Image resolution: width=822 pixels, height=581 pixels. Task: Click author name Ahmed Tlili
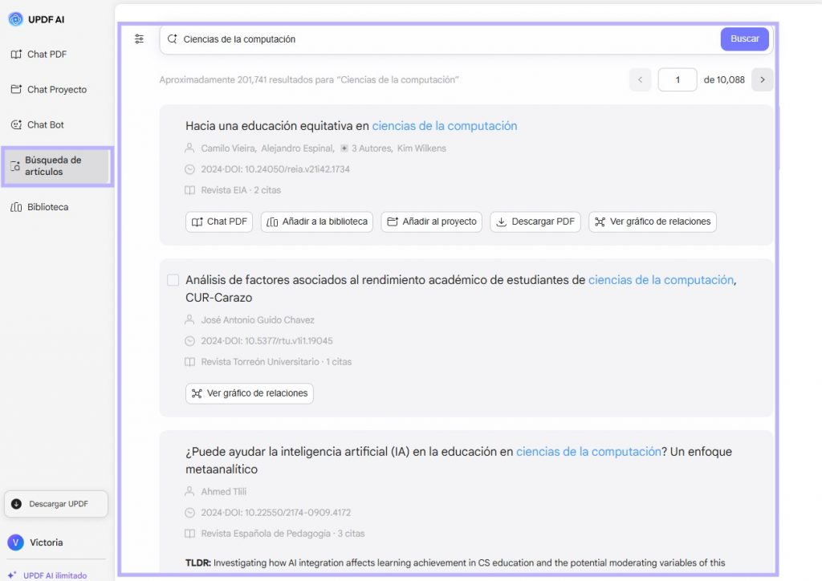point(224,492)
